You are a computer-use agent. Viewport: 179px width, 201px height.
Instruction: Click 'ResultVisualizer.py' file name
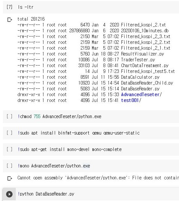(143, 54)
